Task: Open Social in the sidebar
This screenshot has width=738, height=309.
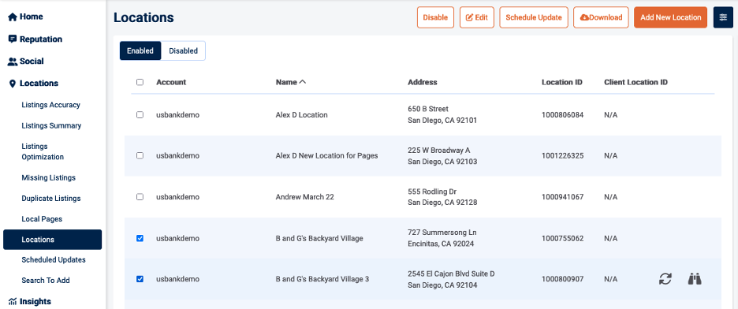Action: pos(32,61)
